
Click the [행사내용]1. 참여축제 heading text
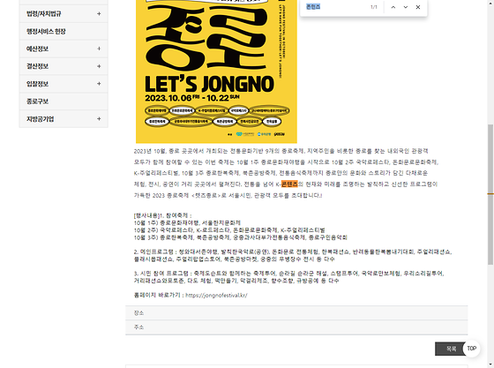click(x=162, y=215)
